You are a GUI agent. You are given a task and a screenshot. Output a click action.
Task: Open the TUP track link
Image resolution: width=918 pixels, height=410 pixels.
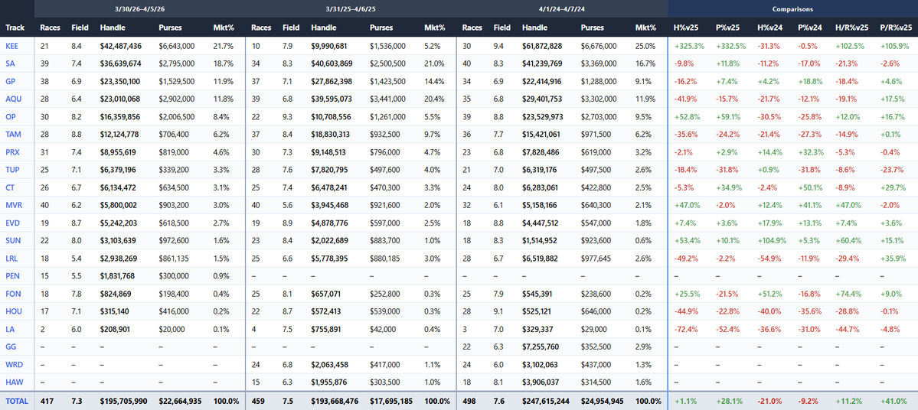click(11, 170)
